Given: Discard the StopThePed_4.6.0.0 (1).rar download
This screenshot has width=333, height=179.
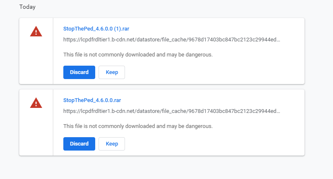Looking at the screenshot, I should pos(79,72).
